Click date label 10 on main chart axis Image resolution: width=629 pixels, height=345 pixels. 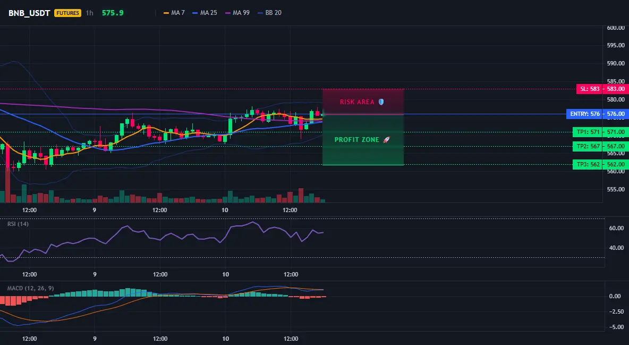pos(225,210)
